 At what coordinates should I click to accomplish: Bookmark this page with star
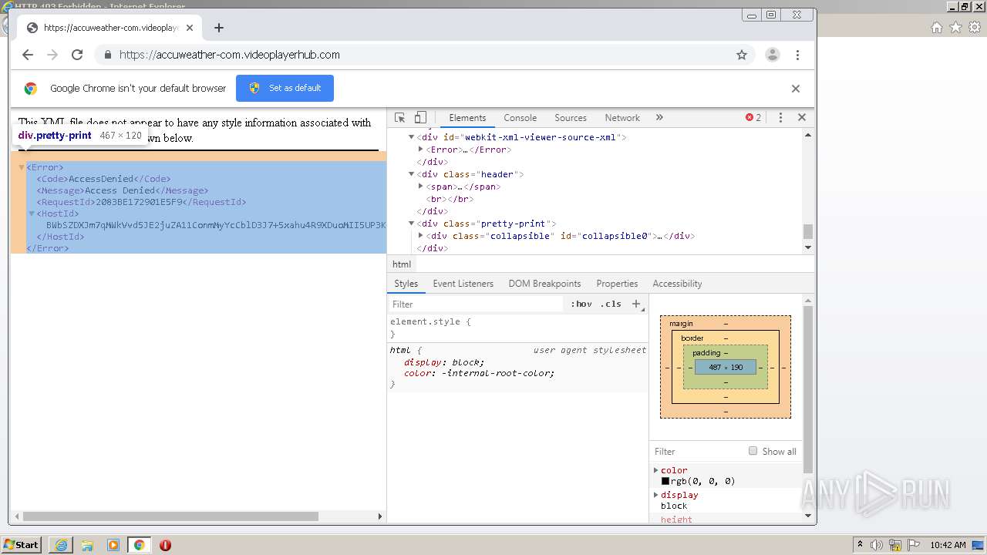coord(742,55)
